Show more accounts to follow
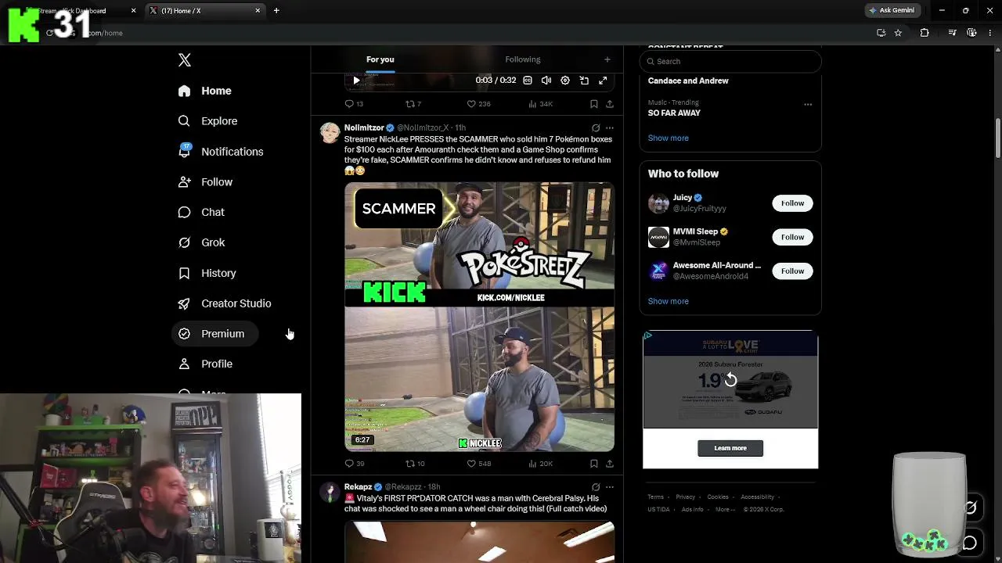Screen dimensions: 1002x563 (668, 301)
